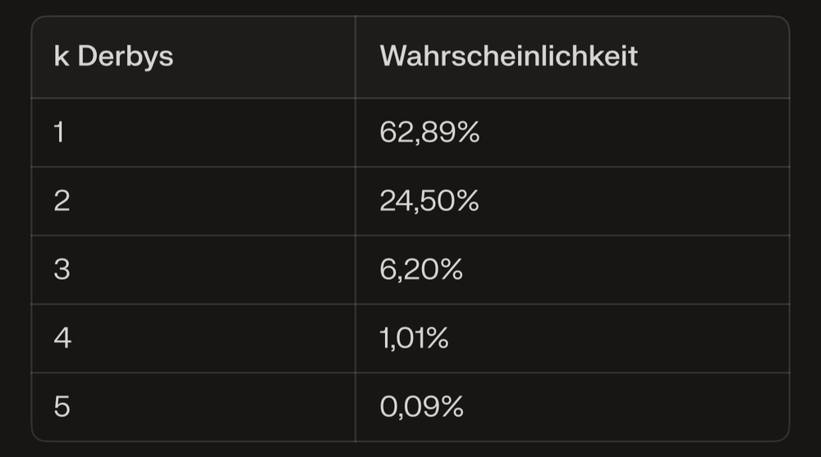Click the k Derbys value 2
The image size is (821, 457).
tap(62, 200)
